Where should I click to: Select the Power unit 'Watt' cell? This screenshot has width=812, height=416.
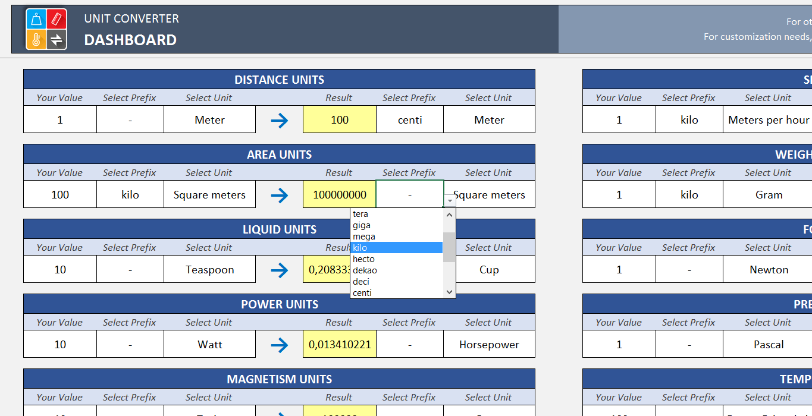click(210, 344)
